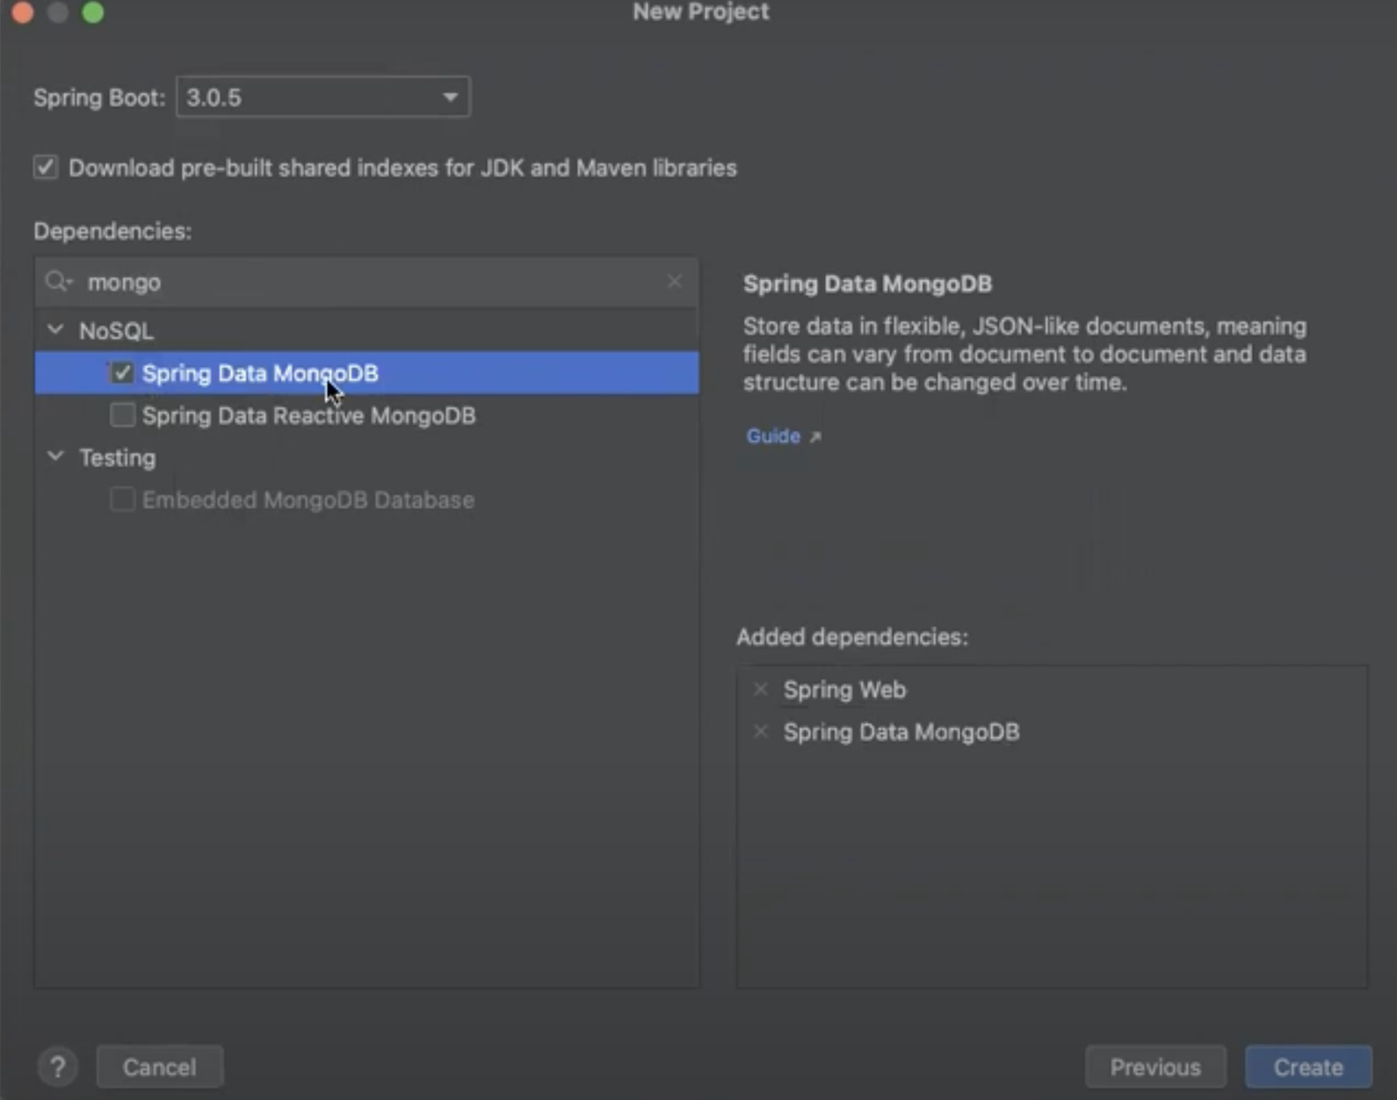
Task: Zoom the New Project window with green button
Action: [x=93, y=12]
